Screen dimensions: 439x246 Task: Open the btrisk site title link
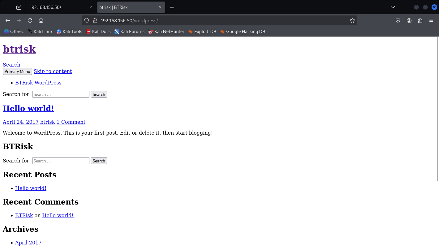19,49
